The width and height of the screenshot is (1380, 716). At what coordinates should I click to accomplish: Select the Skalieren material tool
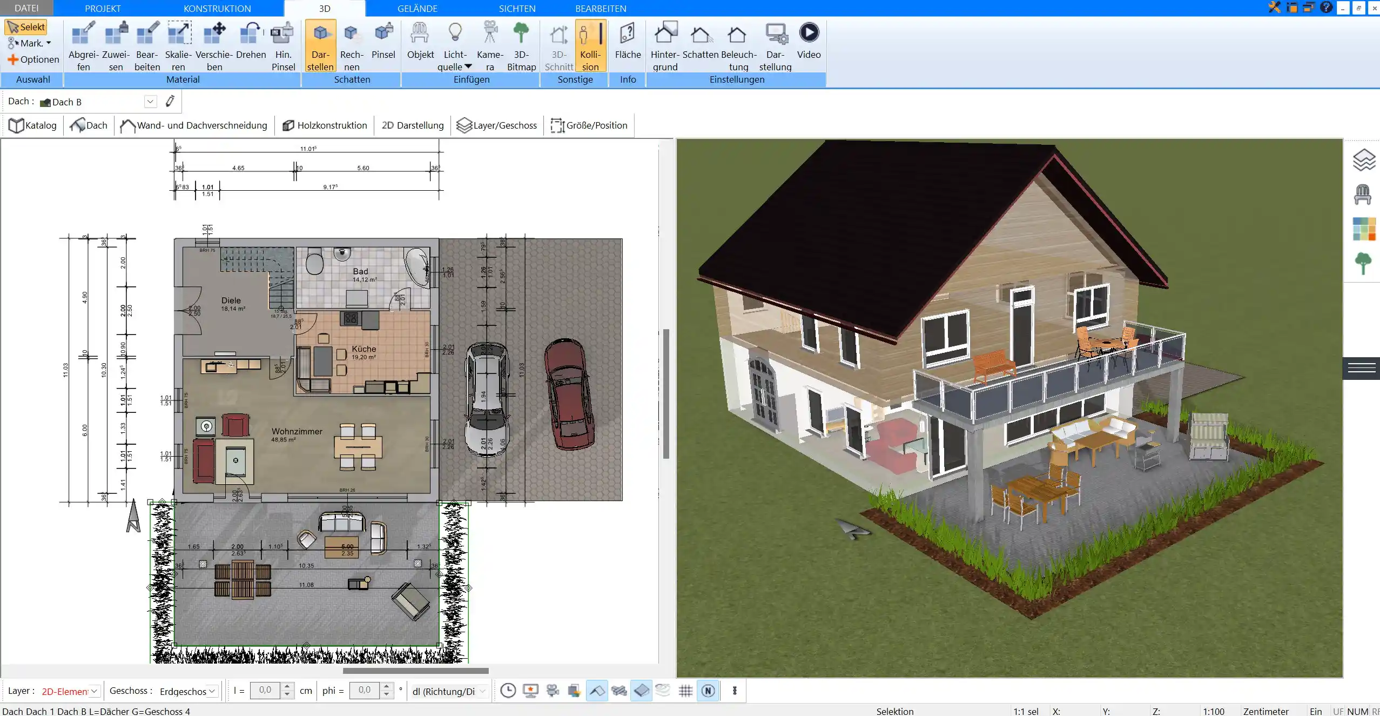(x=178, y=46)
